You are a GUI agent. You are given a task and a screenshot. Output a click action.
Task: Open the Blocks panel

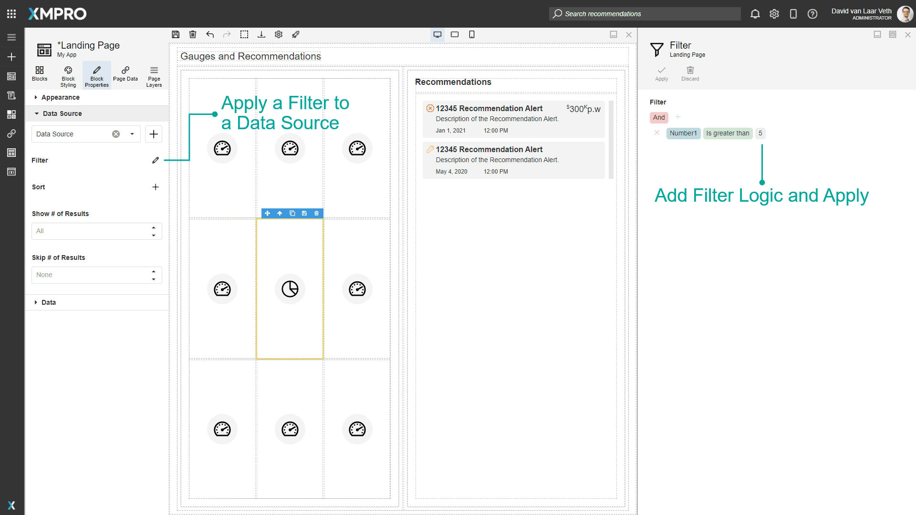click(40, 75)
